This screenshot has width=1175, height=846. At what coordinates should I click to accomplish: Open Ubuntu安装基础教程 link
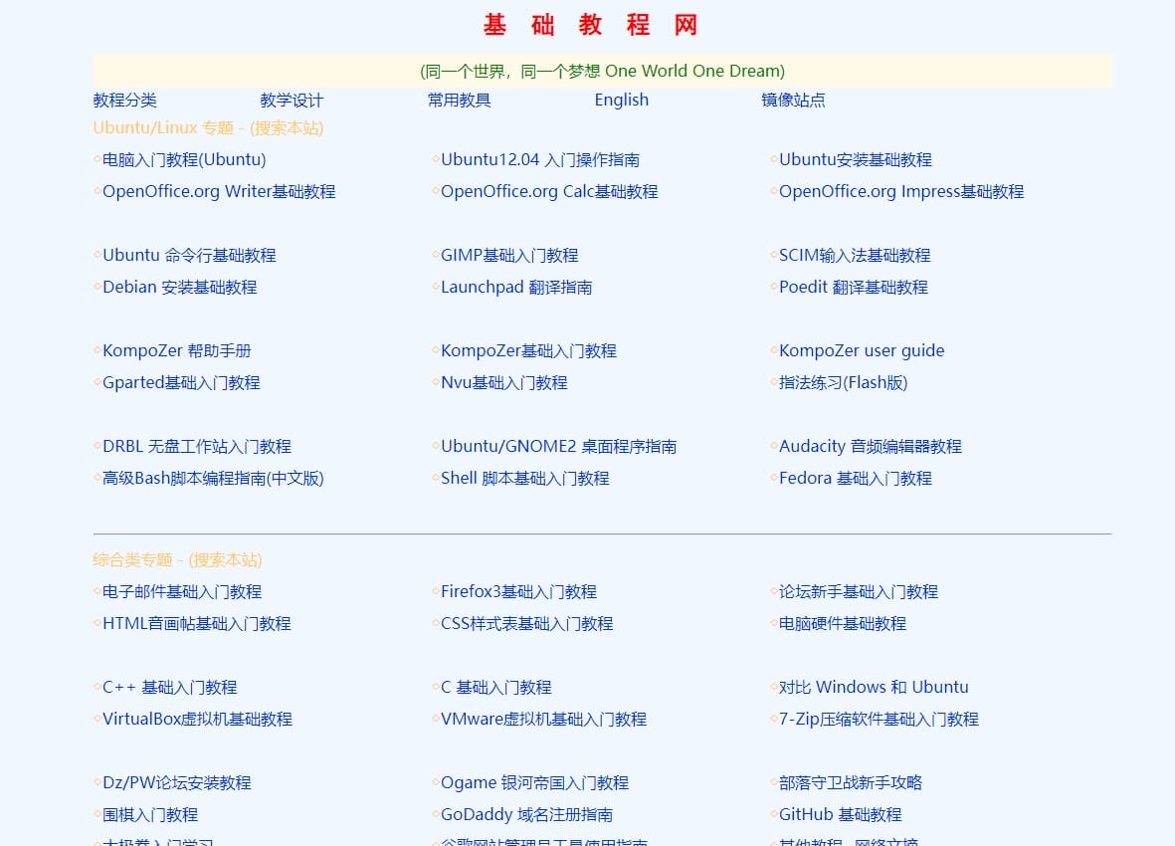point(855,159)
